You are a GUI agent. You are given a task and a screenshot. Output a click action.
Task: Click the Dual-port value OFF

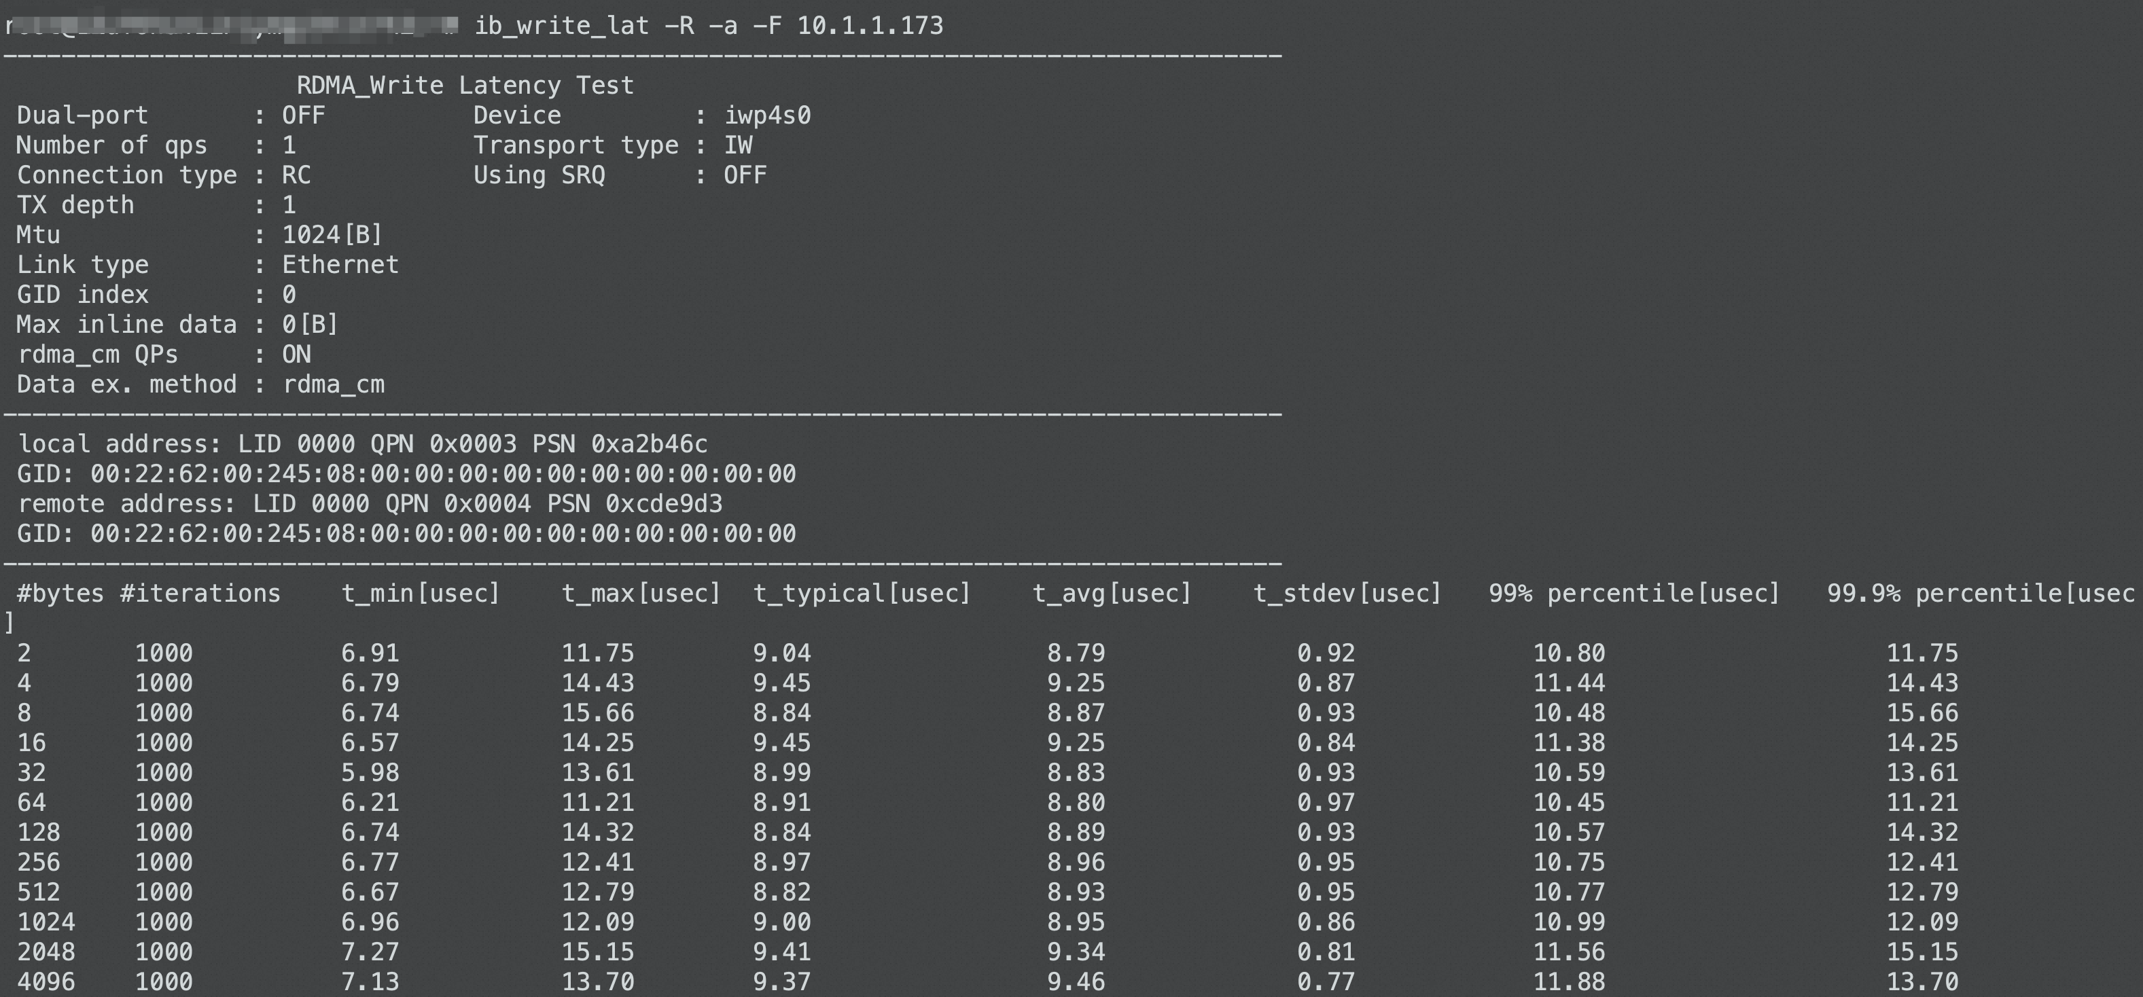(303, 115)
